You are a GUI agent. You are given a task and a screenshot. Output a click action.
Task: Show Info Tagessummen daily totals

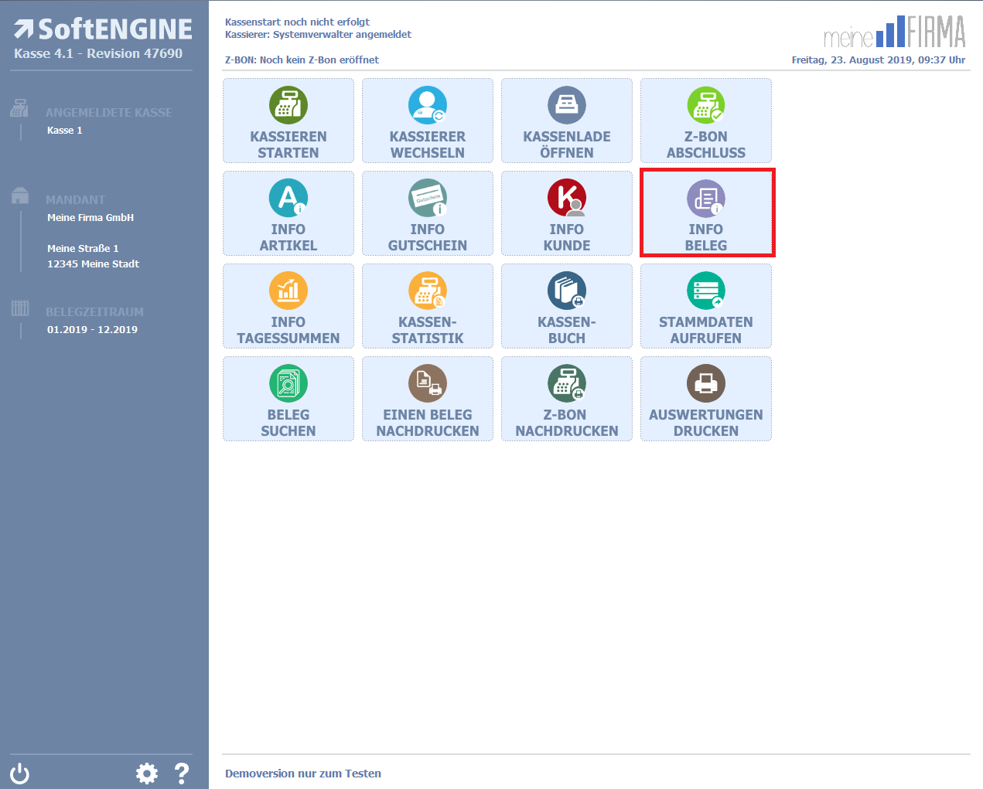(x=288, y=306)
